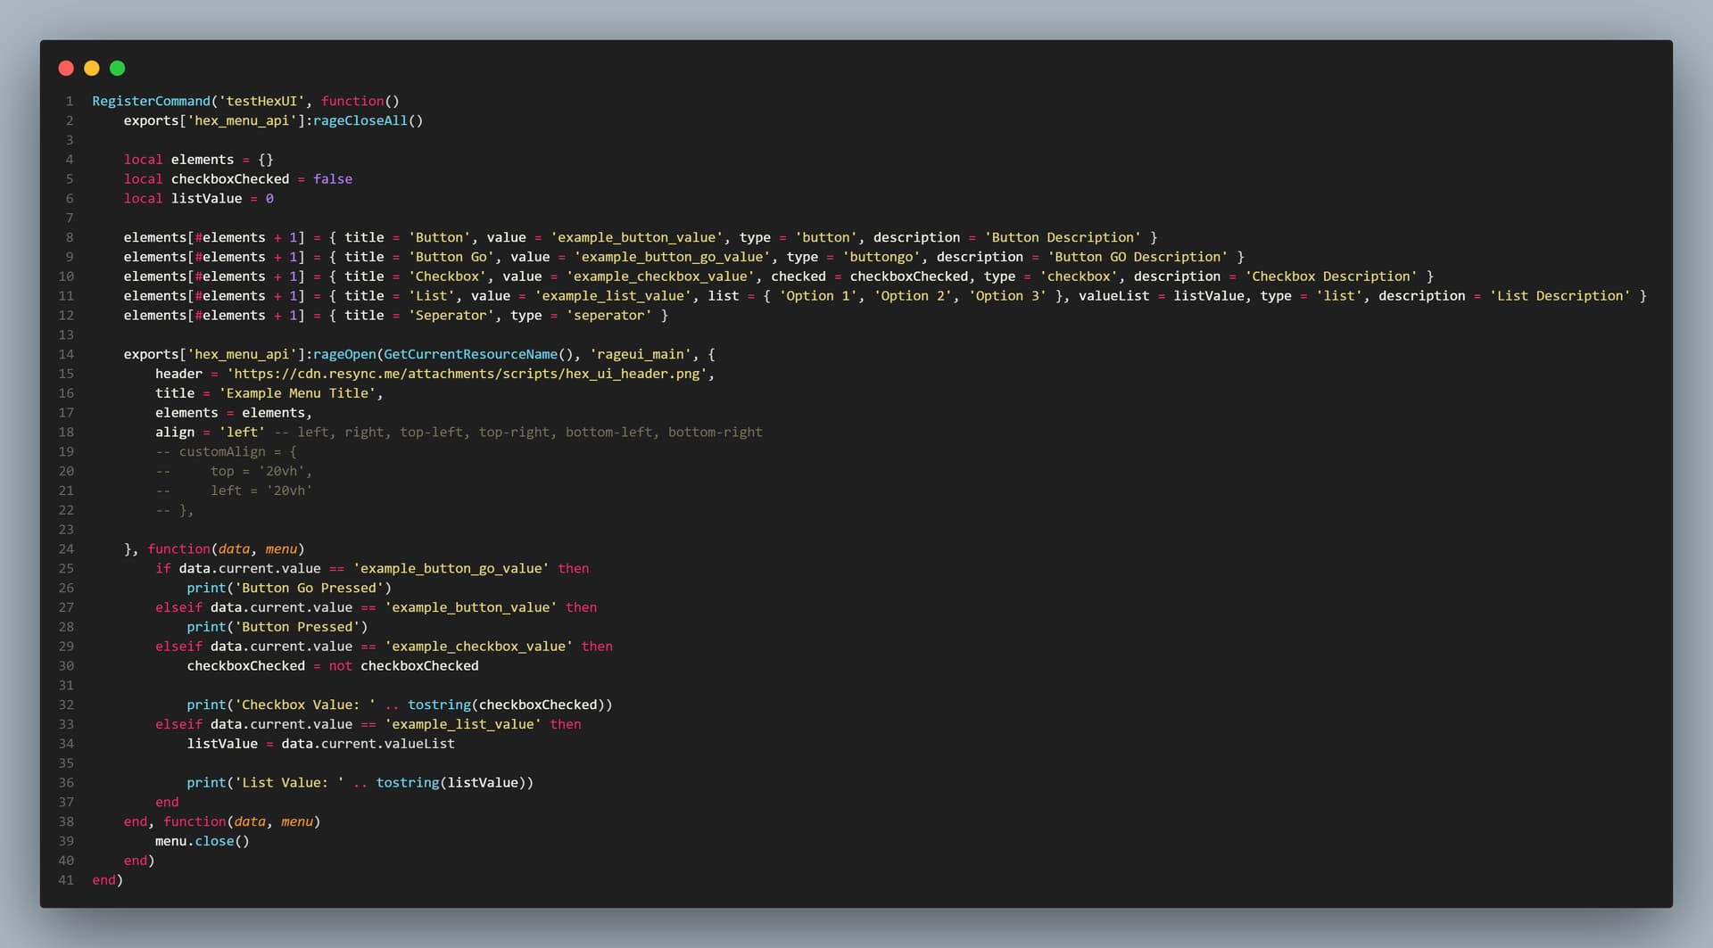Click the commented customAlign line
This screenshot has width=1713, height=948.
pos(226,452)
